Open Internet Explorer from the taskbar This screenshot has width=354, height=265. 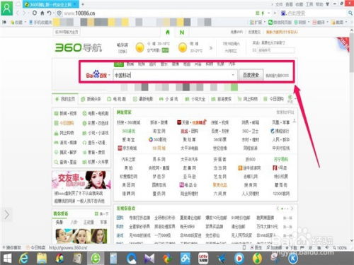point(23,259)
